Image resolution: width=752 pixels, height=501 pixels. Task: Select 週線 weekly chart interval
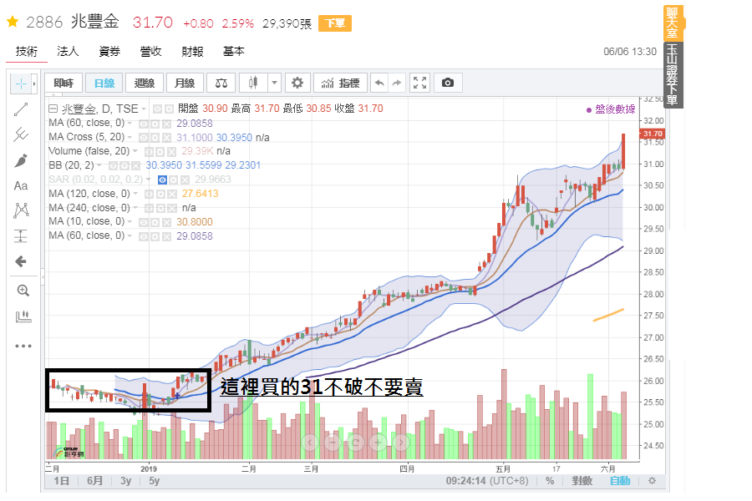coord(145,83)
